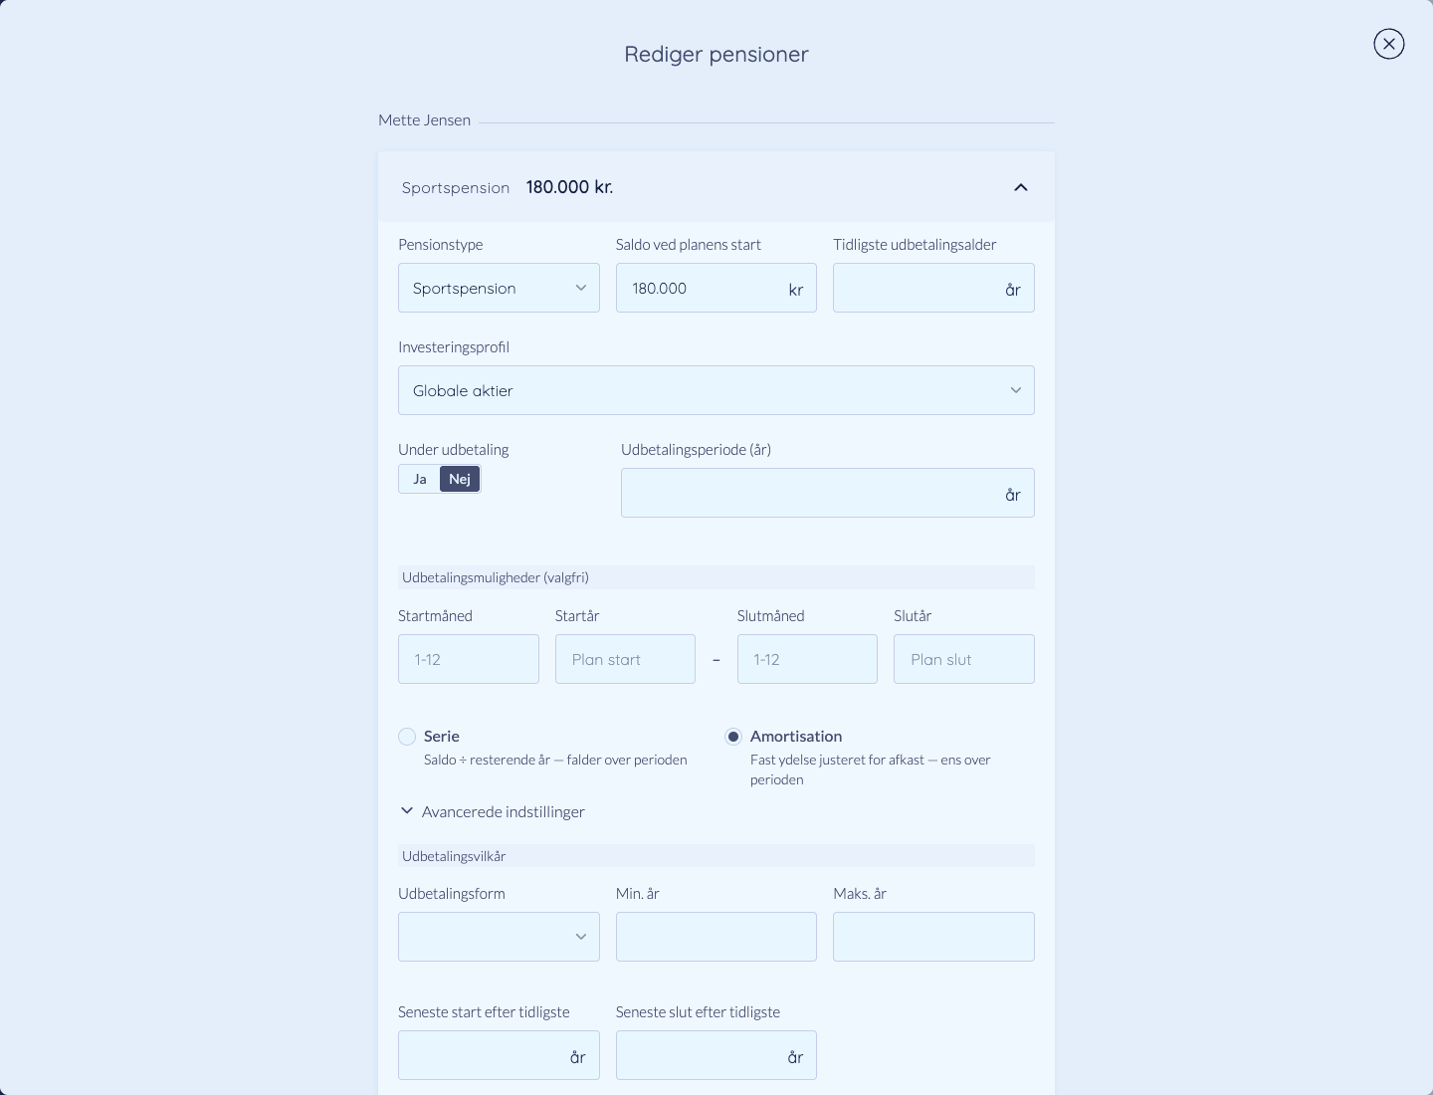Click the Sportspension header title
The width and height of the screenshot is (1433, 1095).
456,188
